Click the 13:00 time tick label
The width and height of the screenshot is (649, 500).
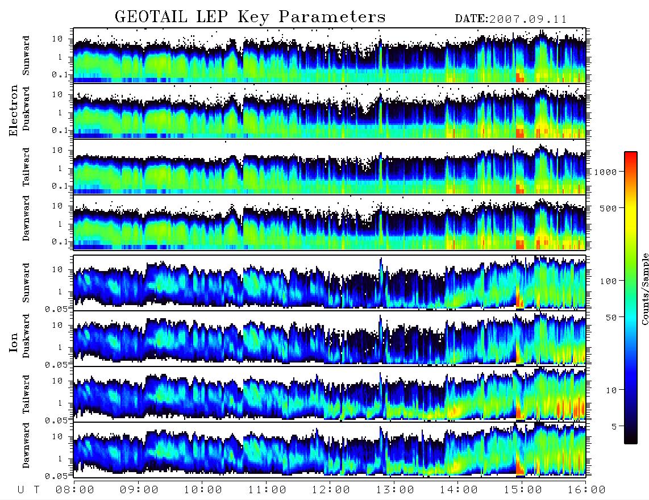pos(396,490)
